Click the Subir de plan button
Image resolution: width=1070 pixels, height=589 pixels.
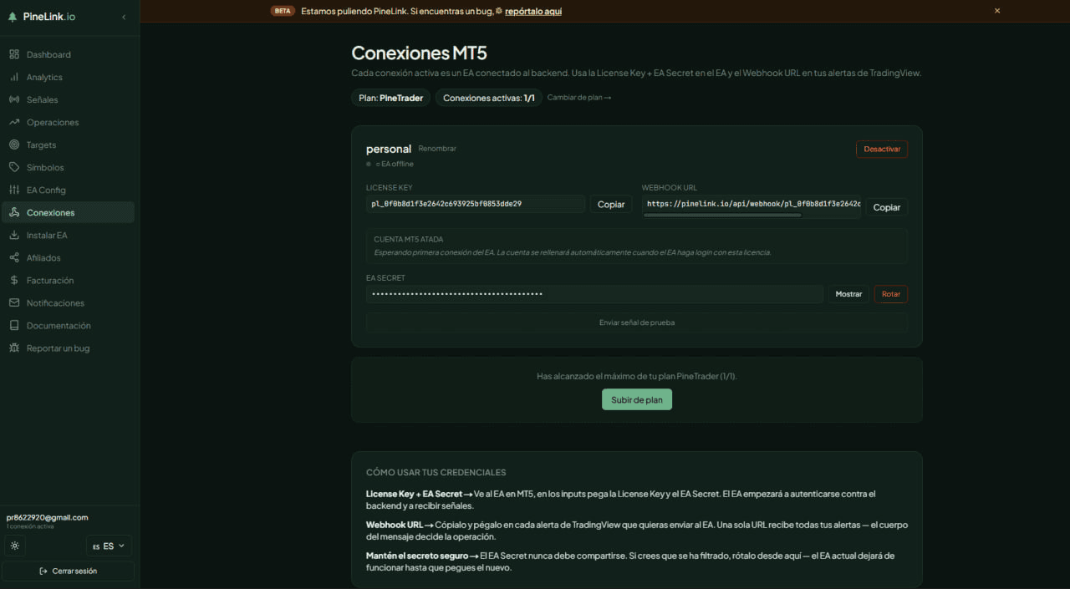[637, 399]
